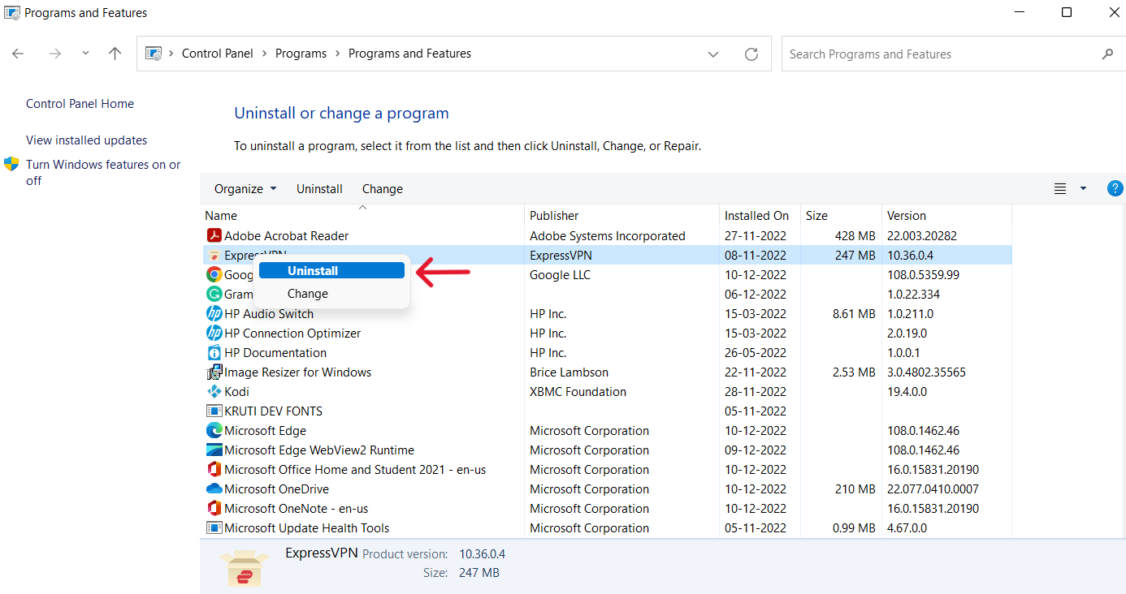Click the Microsoft Update Health Tools icon

214,528
